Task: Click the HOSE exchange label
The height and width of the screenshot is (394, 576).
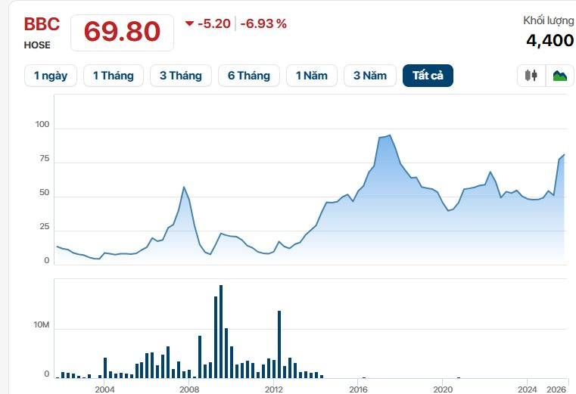Action: coord(37,45)
